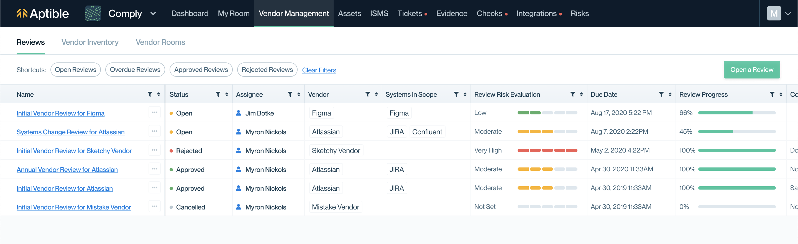Sort by the Vendor column
Image resolution: width=798 pixels, height=244 pixels.
point(376,94)
